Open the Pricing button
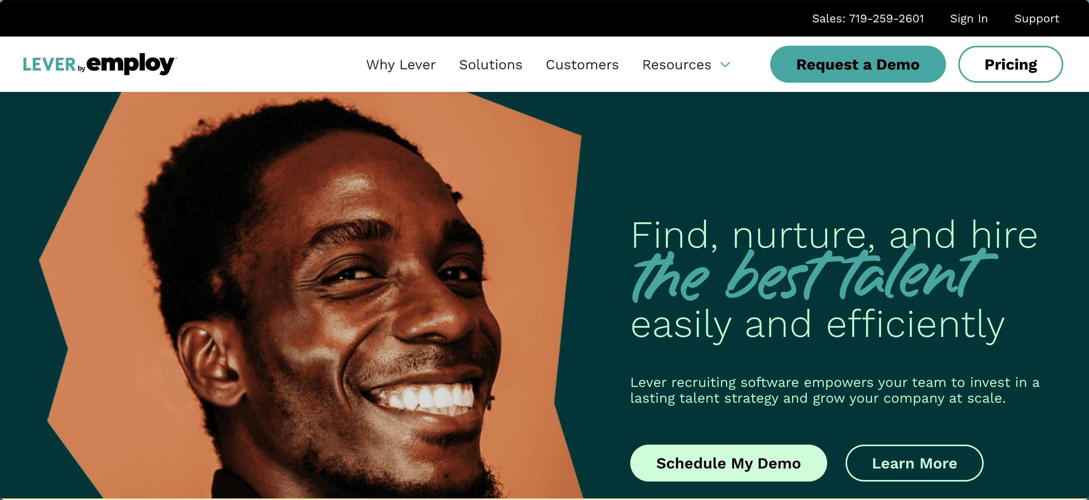Image resolution: width=1089 pixels, height=500 pixels. pyautogui.click(x=1011, y=64)
